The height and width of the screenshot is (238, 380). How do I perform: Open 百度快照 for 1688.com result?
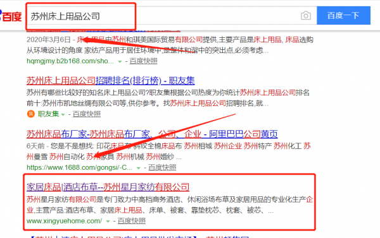[x=162, y=167]
